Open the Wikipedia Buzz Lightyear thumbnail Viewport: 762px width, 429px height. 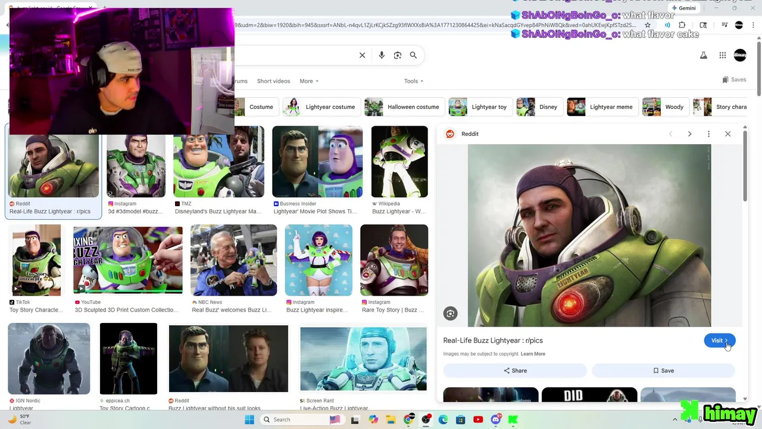(x=399, y=161)
